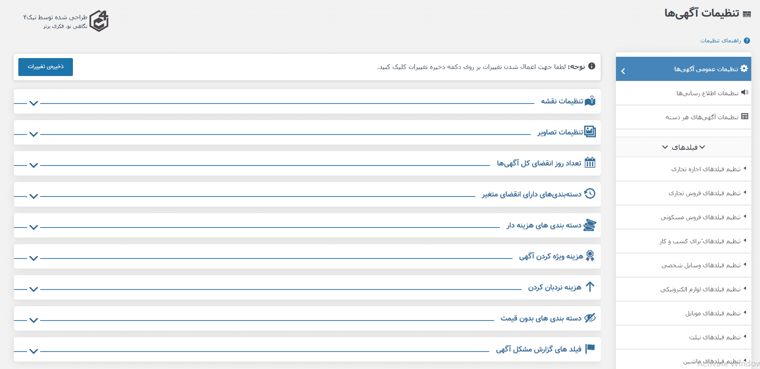Click the blue help question mark icon

pos(747,41)
